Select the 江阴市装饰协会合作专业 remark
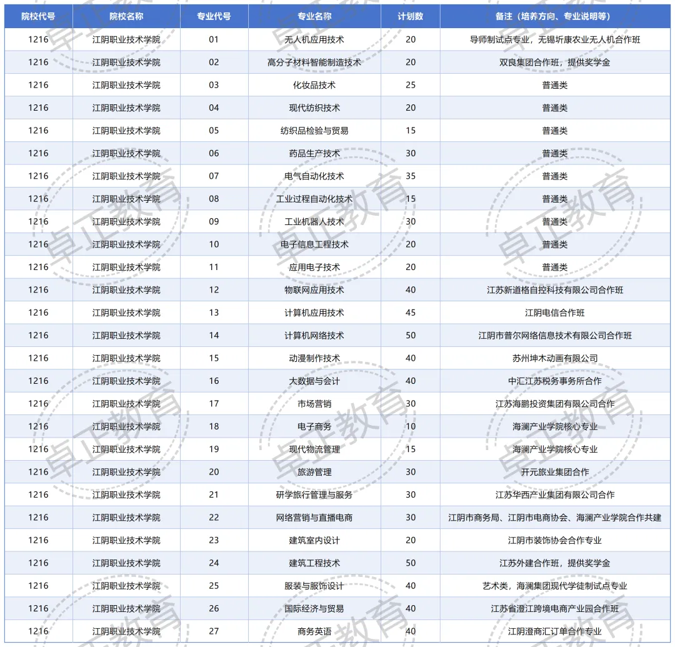The image size is (675, 647). 555,540
